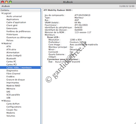Select Fibre Channel in the sidebar
The image size is (136, 124).
pos(13,74)
